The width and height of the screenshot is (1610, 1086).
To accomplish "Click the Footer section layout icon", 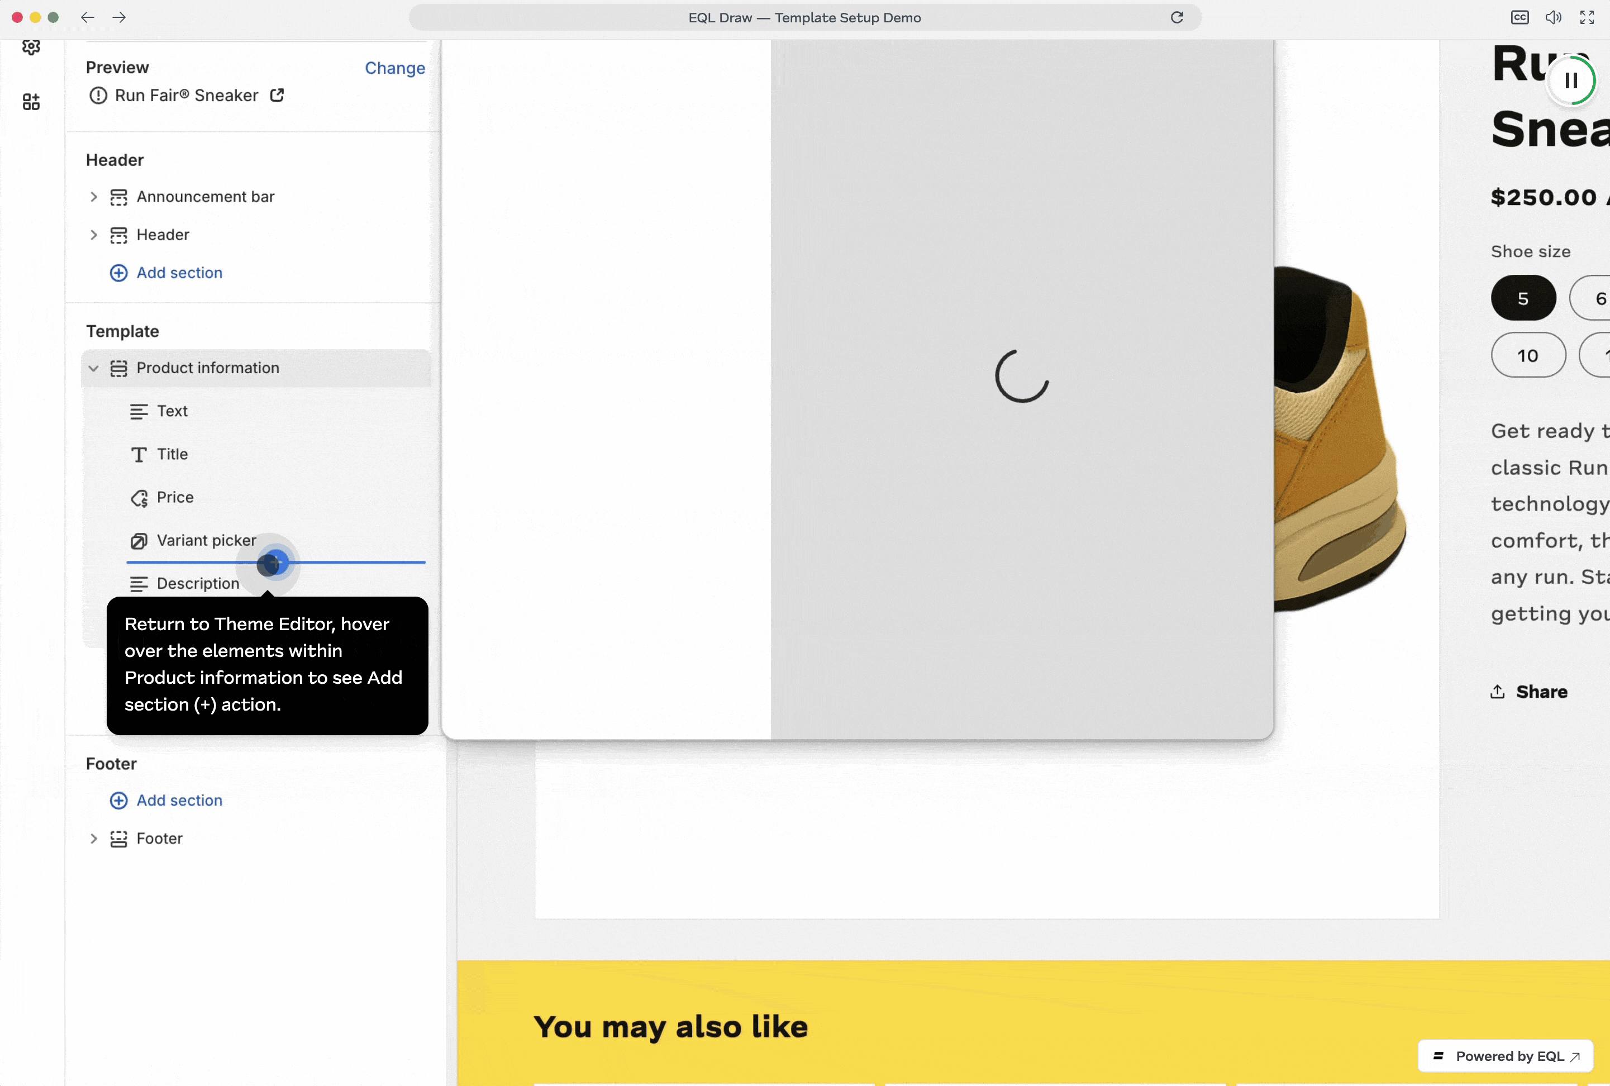I will [119, 840].
